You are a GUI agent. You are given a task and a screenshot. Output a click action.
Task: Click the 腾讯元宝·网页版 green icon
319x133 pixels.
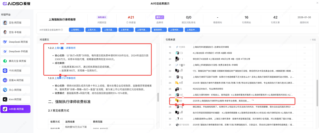pos(5,61)
